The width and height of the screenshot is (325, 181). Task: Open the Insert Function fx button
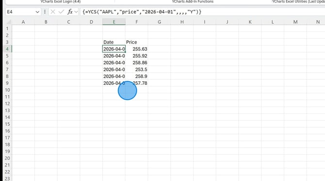(70, 12)
